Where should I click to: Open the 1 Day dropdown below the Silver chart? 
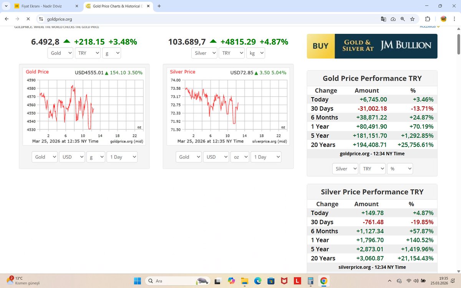(x=266, y=157)
